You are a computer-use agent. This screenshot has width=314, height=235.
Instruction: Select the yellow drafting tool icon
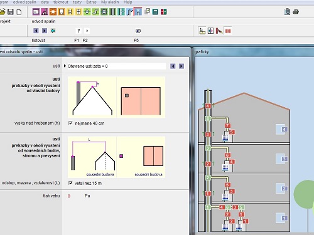[202, 31]
